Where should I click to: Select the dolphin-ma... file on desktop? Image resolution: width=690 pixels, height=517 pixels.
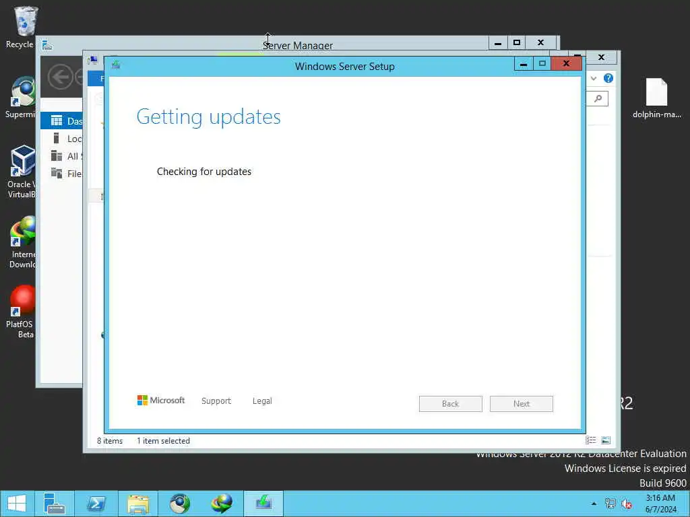tap(656, 98)
